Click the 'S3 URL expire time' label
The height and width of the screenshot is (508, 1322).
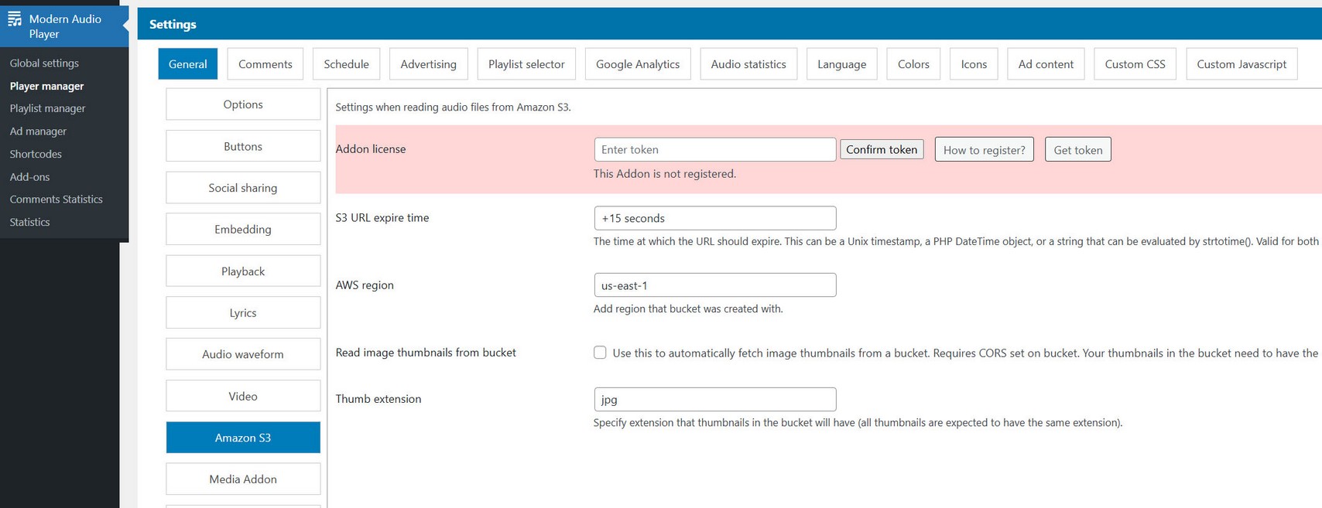coord(382,218)
